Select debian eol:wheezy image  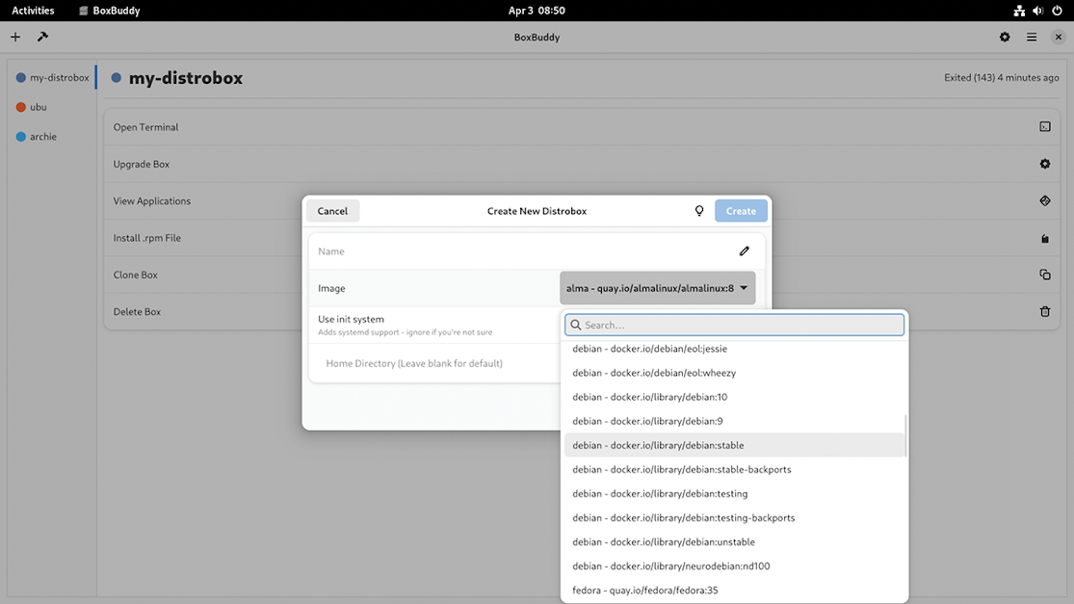734,373
